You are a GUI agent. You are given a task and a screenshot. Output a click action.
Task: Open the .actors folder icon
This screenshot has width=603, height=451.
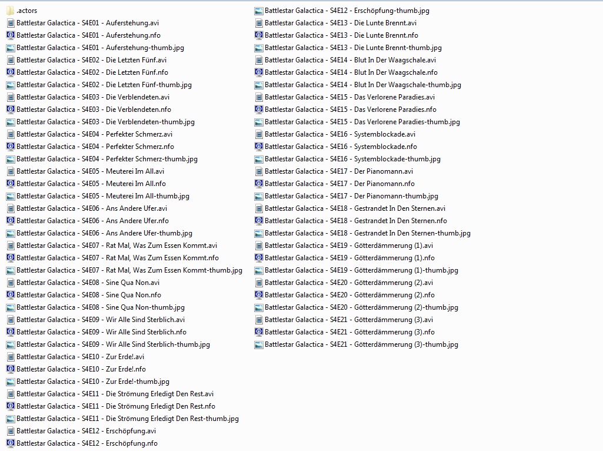tap(11, 11)
